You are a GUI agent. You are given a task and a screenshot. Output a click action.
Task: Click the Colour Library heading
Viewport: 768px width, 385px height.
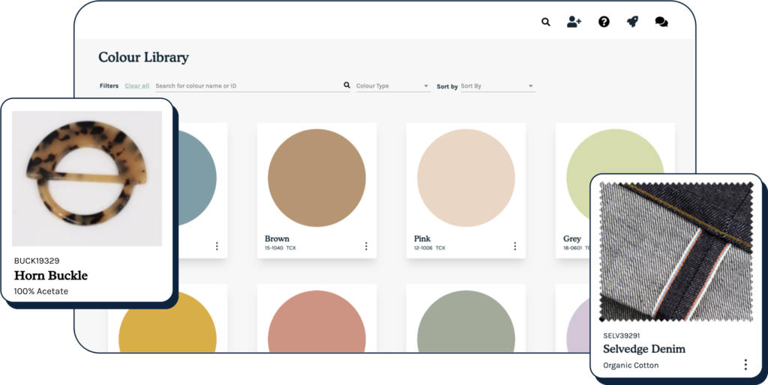point(143,57)
